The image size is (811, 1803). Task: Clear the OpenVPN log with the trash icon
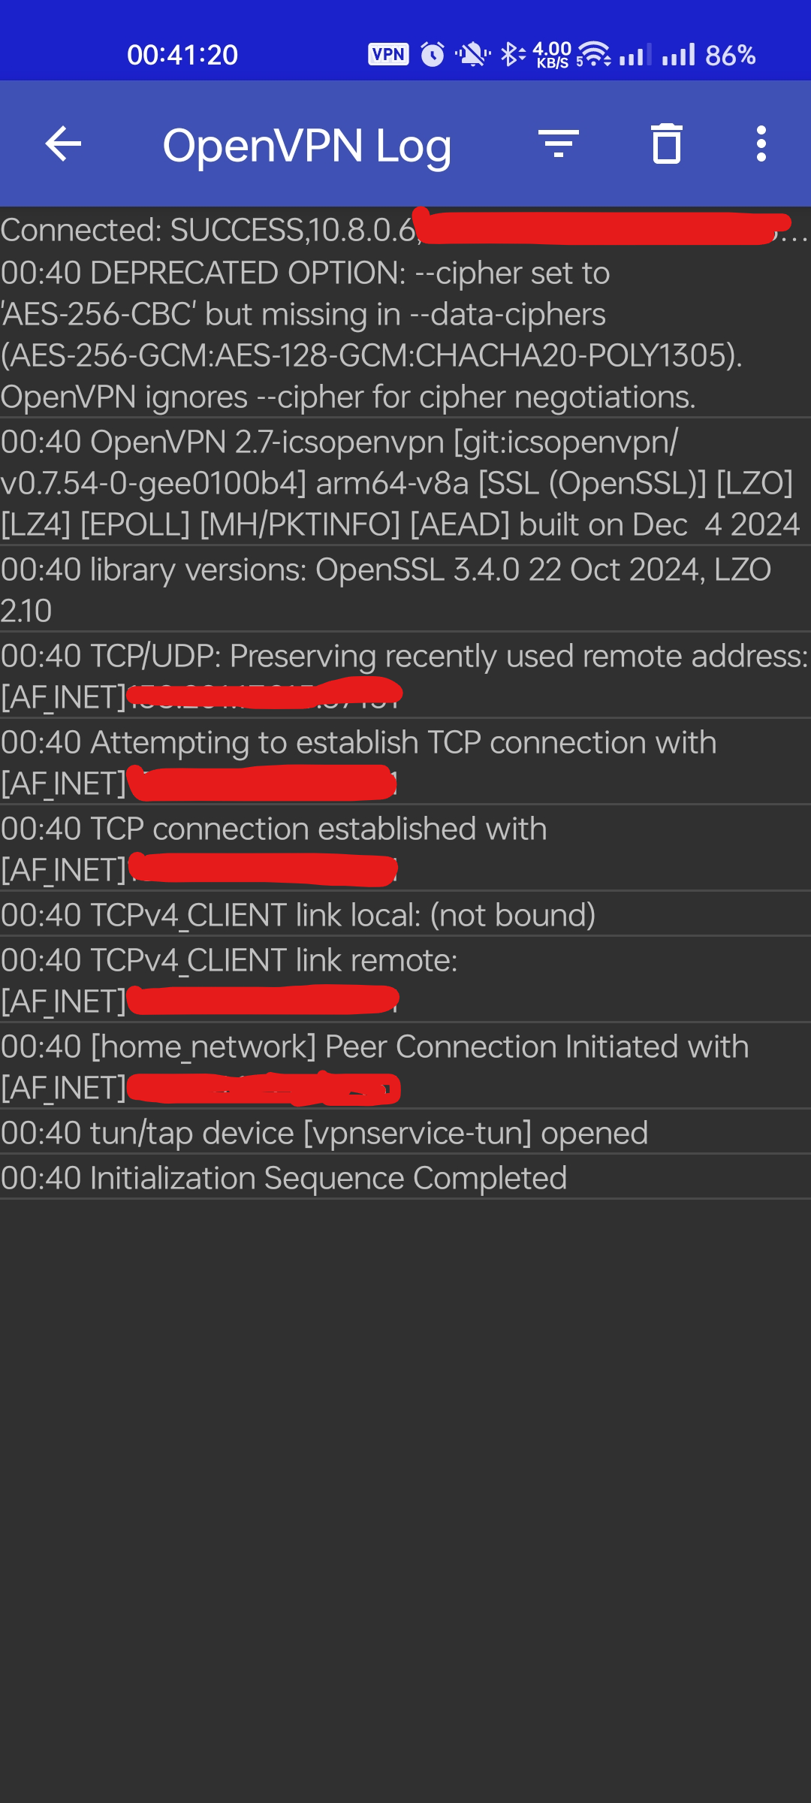pyautogui.click(x=665, y=143)
